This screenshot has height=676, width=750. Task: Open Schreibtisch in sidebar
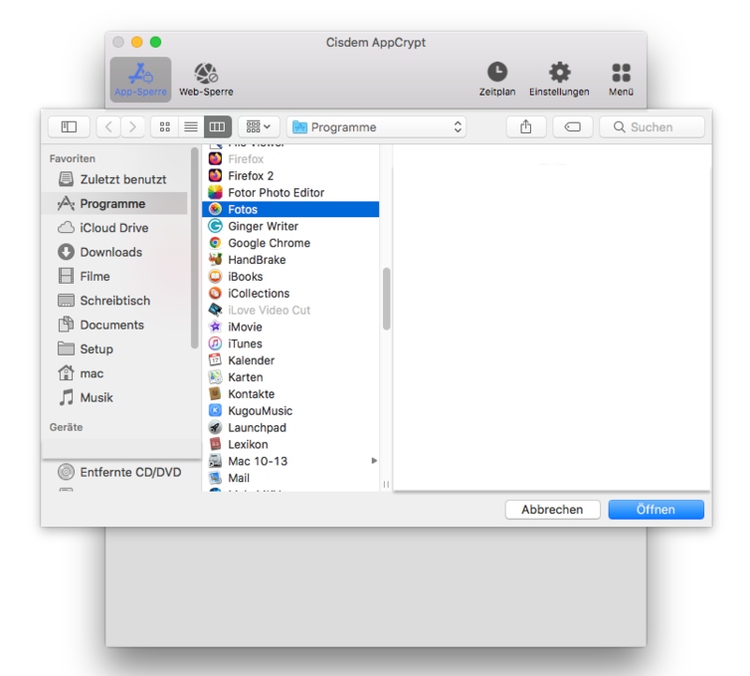[x=114, y=301]
